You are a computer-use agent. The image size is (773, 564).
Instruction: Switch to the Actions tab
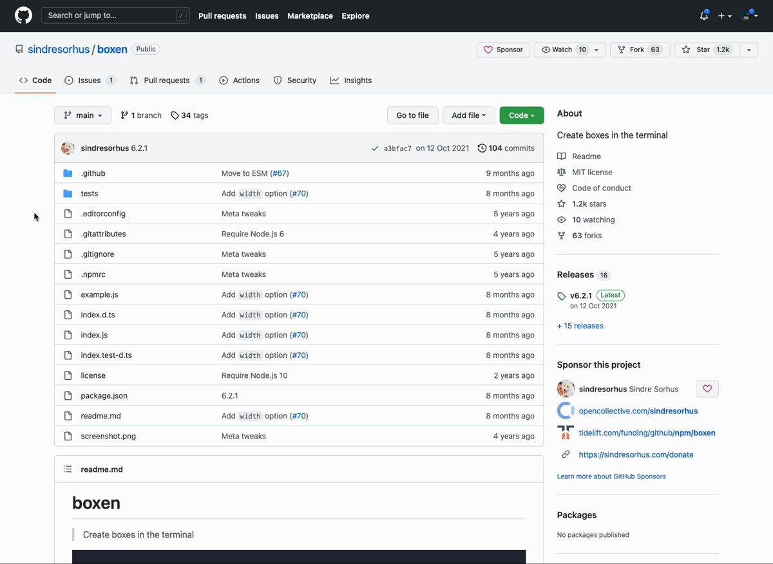(x=240, y=80)
